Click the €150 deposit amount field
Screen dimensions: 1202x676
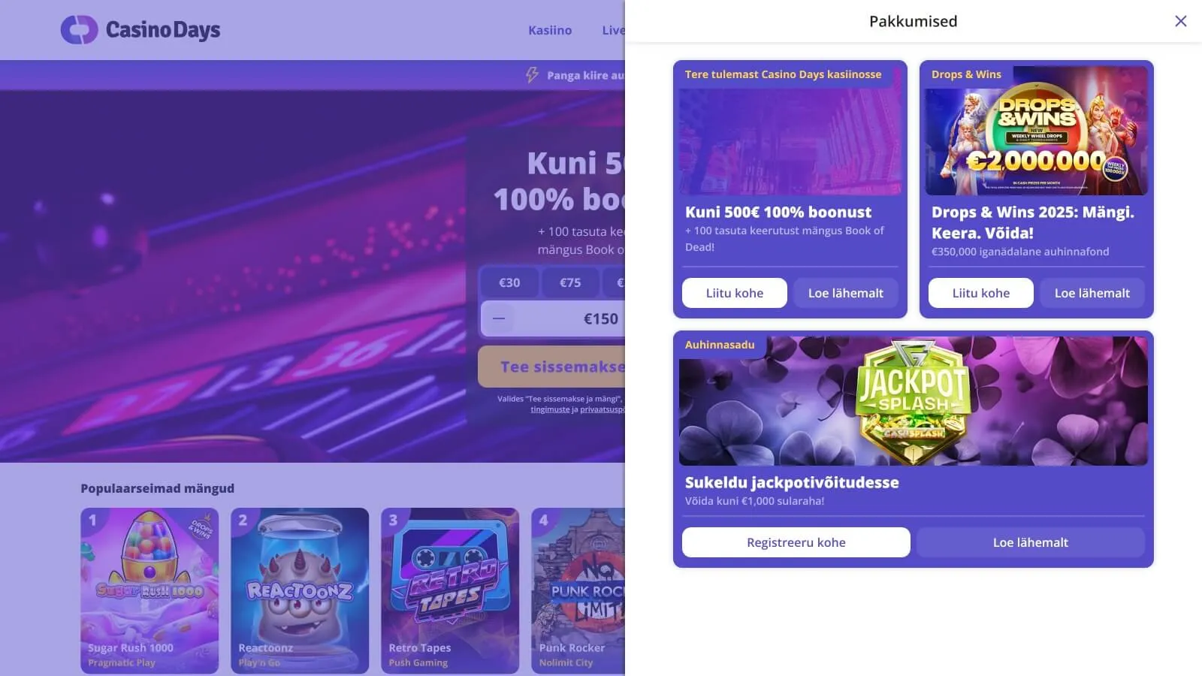571,318
